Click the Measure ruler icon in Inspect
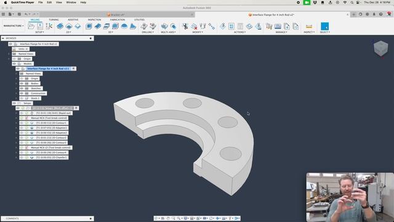 (x=309, y=26)
